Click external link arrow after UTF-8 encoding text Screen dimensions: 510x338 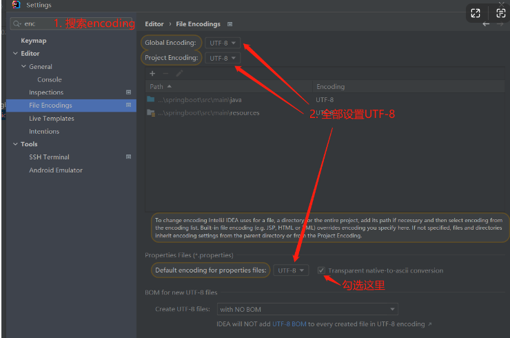tap(430, 324)
